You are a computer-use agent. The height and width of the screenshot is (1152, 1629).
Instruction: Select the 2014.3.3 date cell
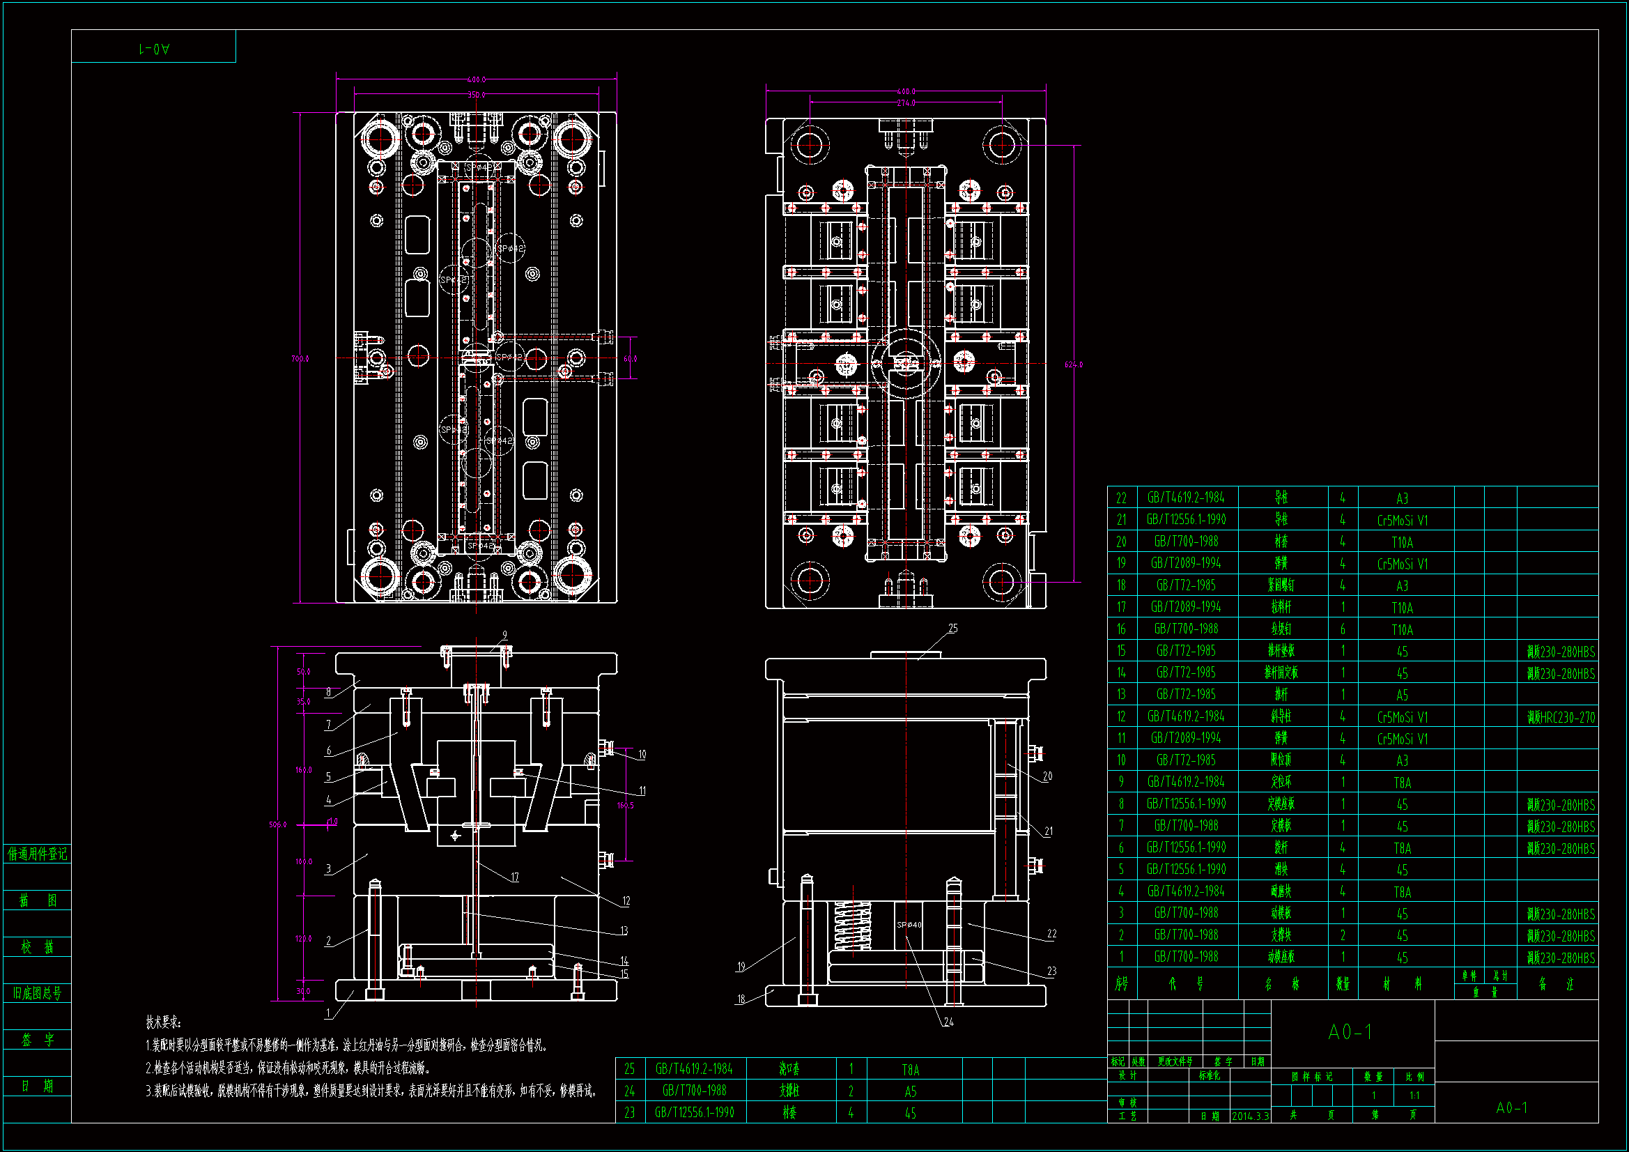(x=1249, y=1116)
